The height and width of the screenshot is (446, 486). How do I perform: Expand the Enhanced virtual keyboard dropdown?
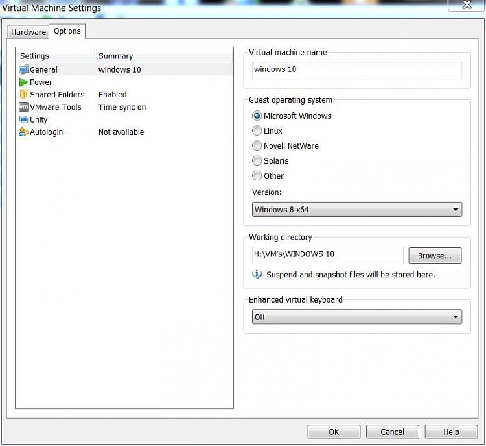click(x=357, y=317)
